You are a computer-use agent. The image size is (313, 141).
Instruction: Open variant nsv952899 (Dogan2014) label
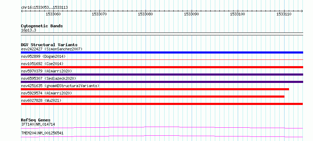click(x=43, y=57)
